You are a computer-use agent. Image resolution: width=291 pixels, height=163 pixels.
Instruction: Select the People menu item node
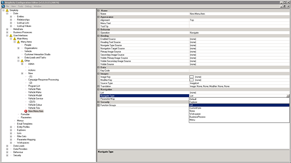[x=28, y=45]
